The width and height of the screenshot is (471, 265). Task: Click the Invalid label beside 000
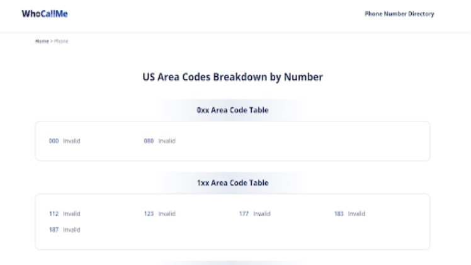72,141
